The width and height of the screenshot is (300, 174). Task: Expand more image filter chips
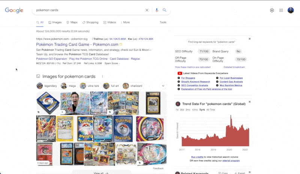(x=163, y=86)
